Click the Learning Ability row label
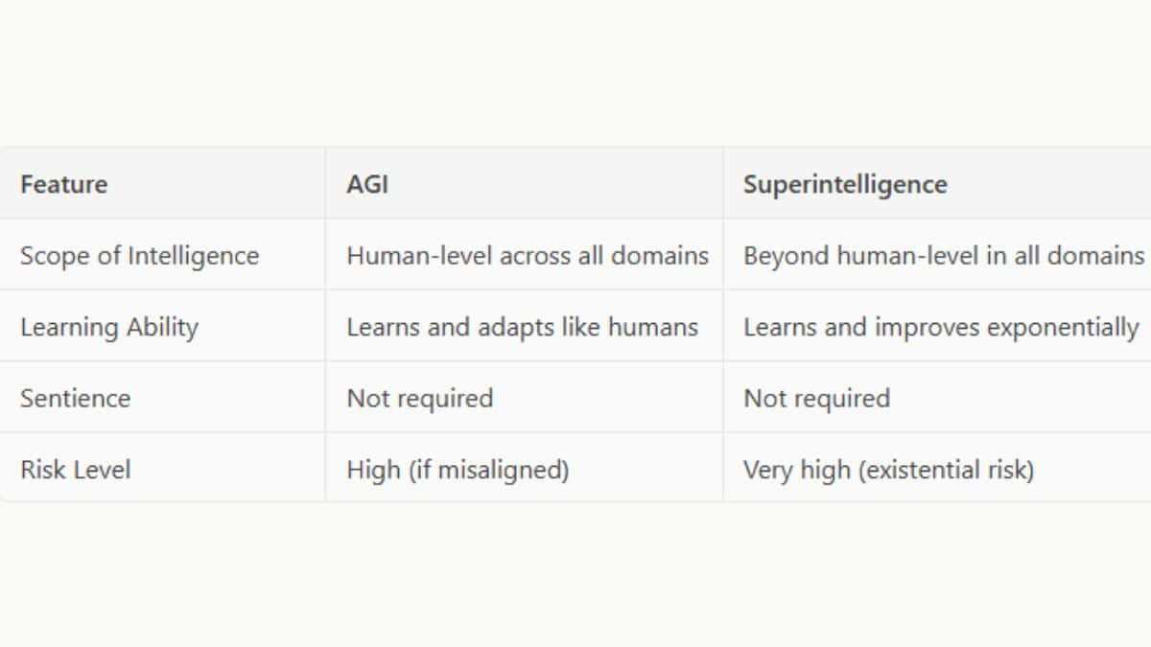Screen dimensions: 1151x647 (108, 327)
